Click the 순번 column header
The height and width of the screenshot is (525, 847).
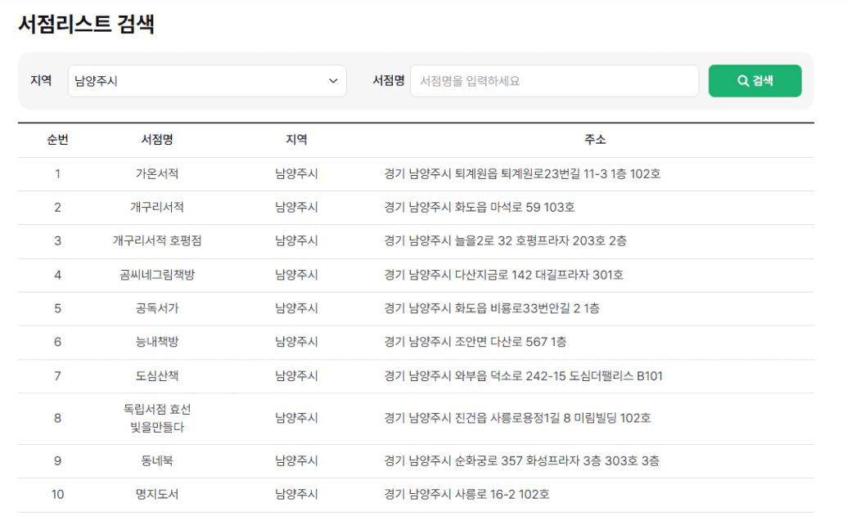pyautogui.click(x=57, y=140)
